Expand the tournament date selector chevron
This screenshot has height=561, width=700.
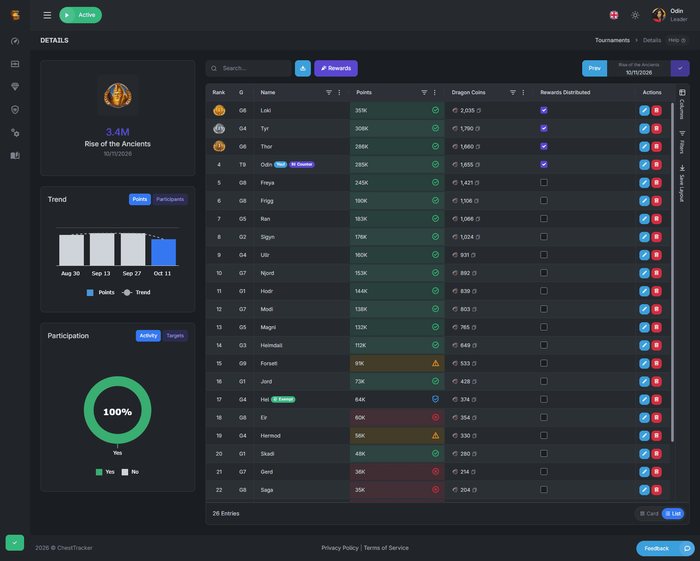(x=680, y=68)
